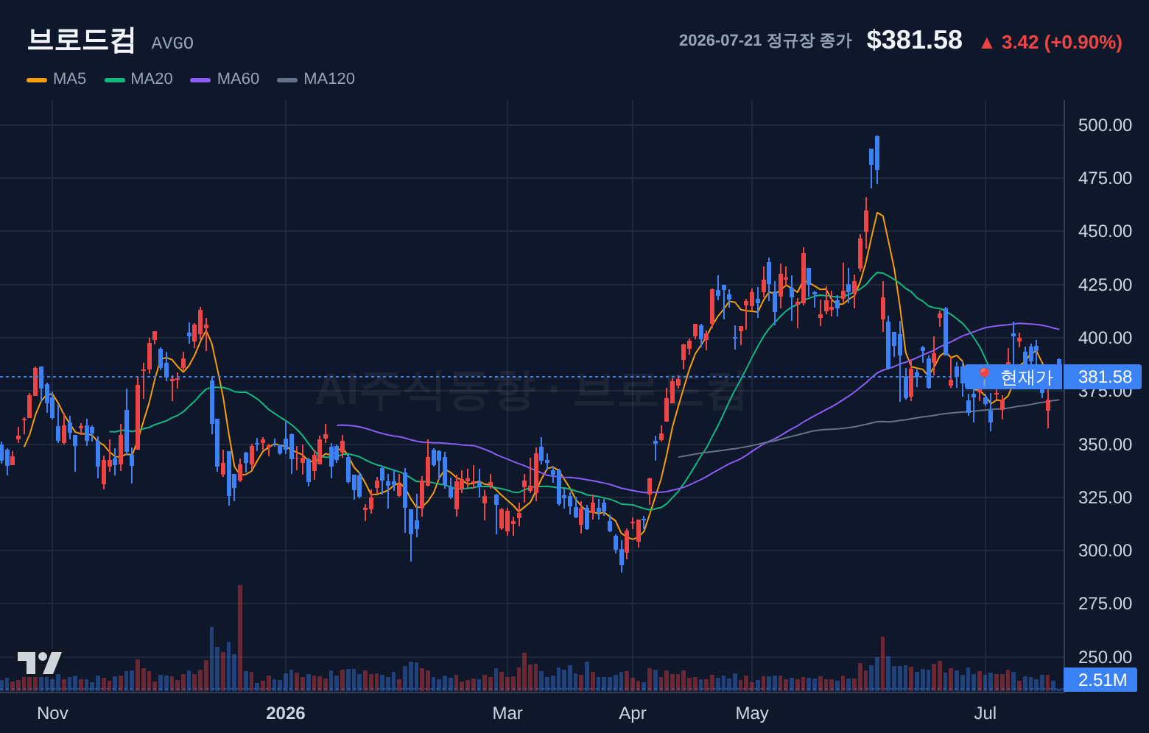The width and height of the screenshot is (1149, 733).
Task: Click the 325.00 price axis label
Action: (x=1105, y=497)
